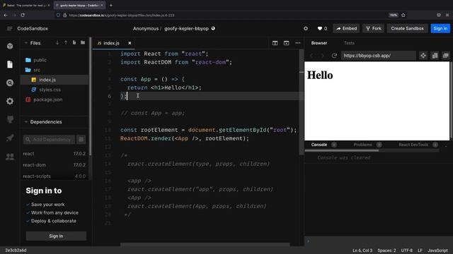Click the toggle inline preview icon

[435, 56]
